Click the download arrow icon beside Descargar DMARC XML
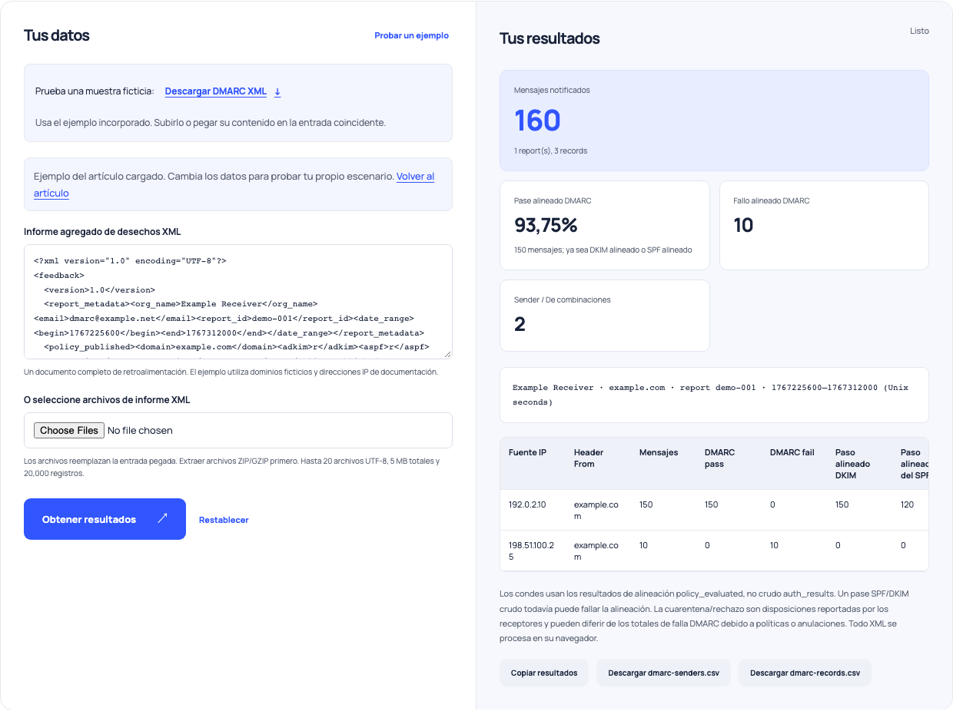Screen dimensions: 953x711 (277, 92)
